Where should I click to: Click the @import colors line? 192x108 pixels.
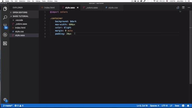pos(59,12)
